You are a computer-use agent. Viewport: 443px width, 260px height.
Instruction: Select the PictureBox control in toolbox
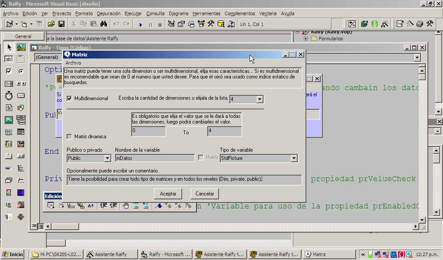click(21, 47)
